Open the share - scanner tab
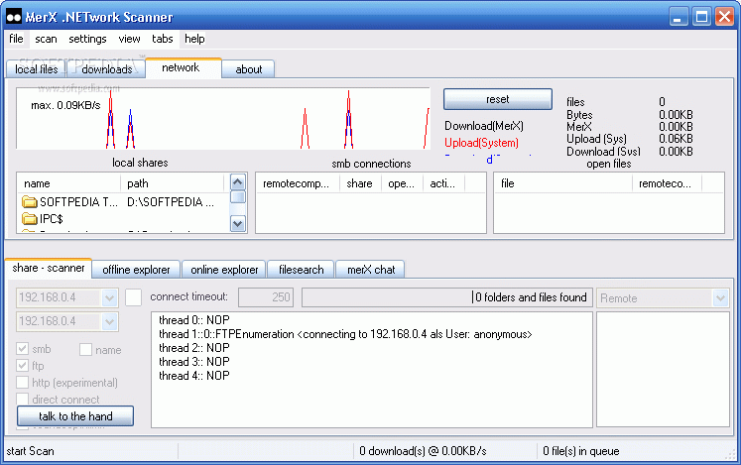The image size is (741, 465). 49,268
